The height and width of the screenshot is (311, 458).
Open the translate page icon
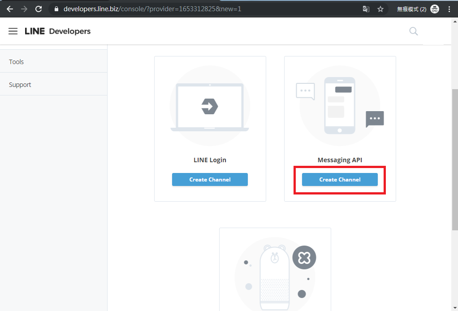click(366, 9)
